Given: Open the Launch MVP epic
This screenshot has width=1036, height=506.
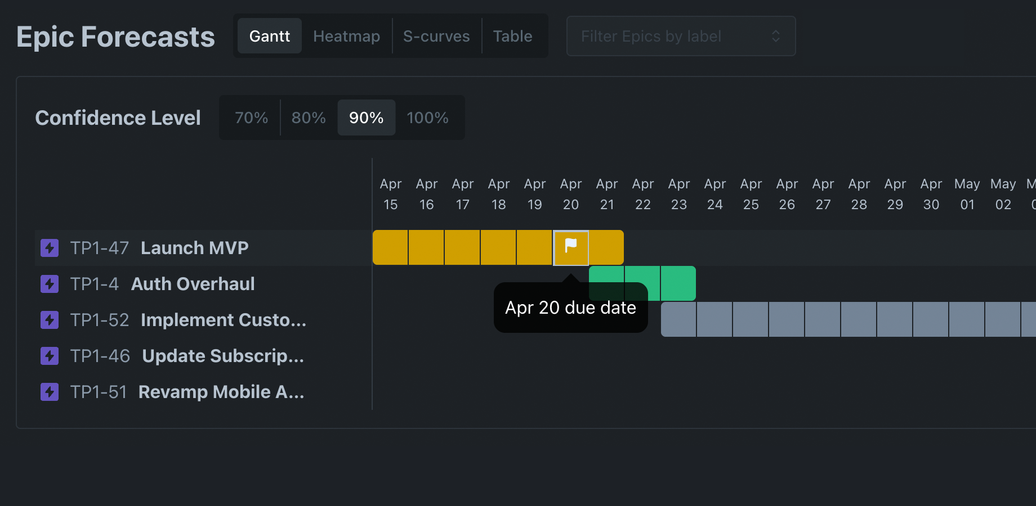Looking at the screenshot, I should 195,247.
